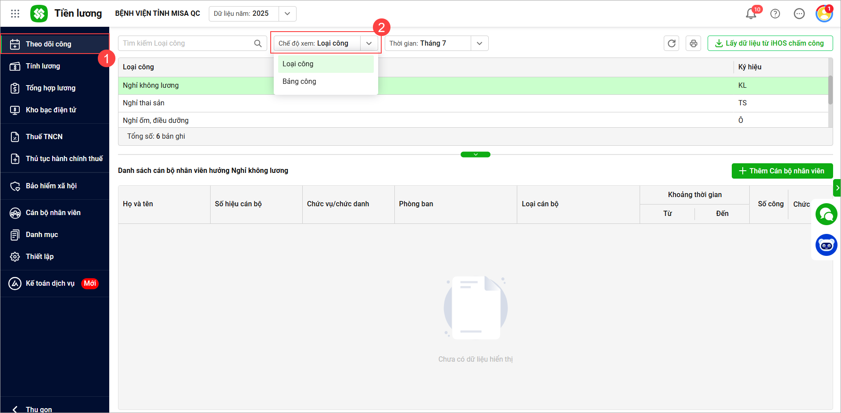Image resolution: width=841 pixels, height=413 pixels.
Task: Click the Số hiệu cán bộ column header
Action: (x=257, y=204)
